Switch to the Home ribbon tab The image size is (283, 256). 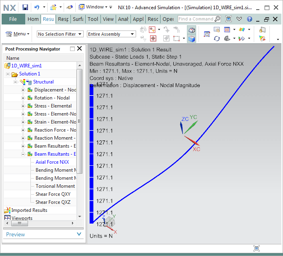tap(33, 19)
